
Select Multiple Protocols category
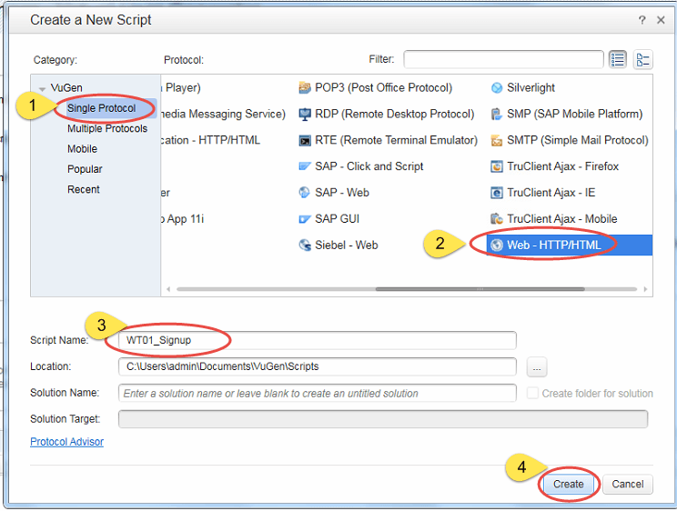click(x=106, y=129)
